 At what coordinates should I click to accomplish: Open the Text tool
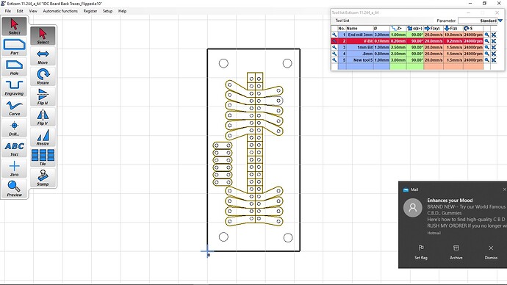[x=14, y=148]
